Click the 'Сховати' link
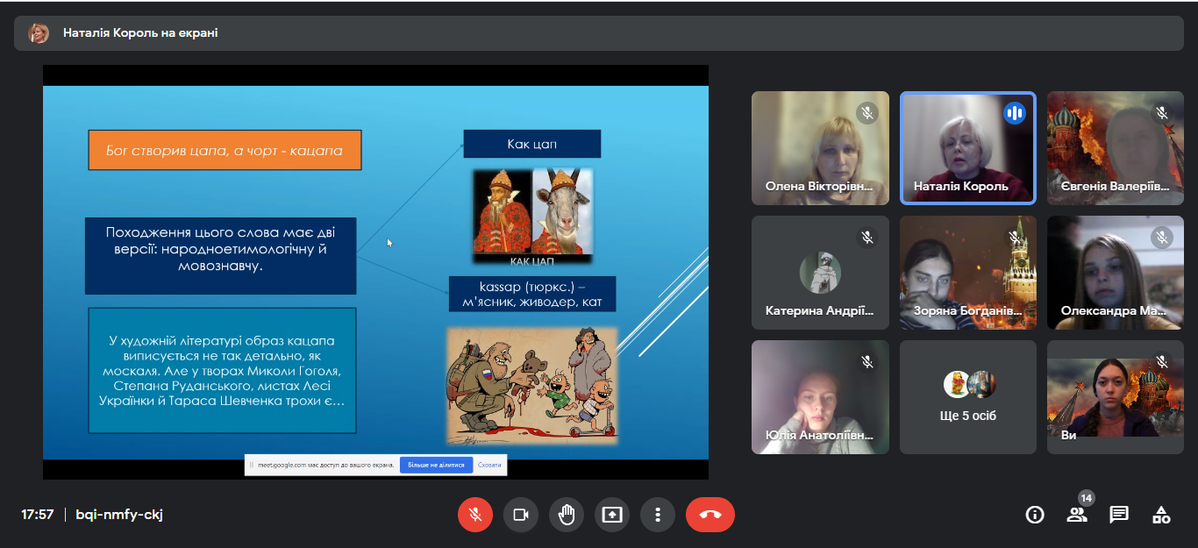The image size is (1198, 548). [x=490, y=466]
